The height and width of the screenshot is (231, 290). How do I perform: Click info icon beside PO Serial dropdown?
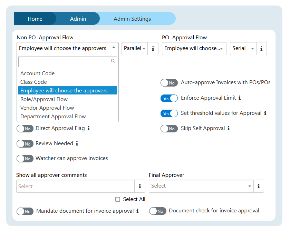point(261,49)
